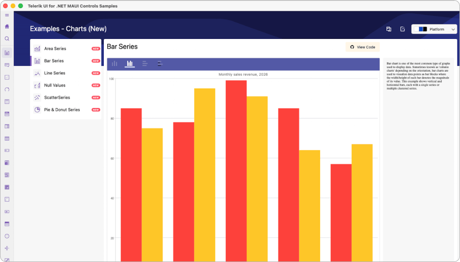Open the Area Series example
Screen dimensions: 460x262
tap(66, 49)
